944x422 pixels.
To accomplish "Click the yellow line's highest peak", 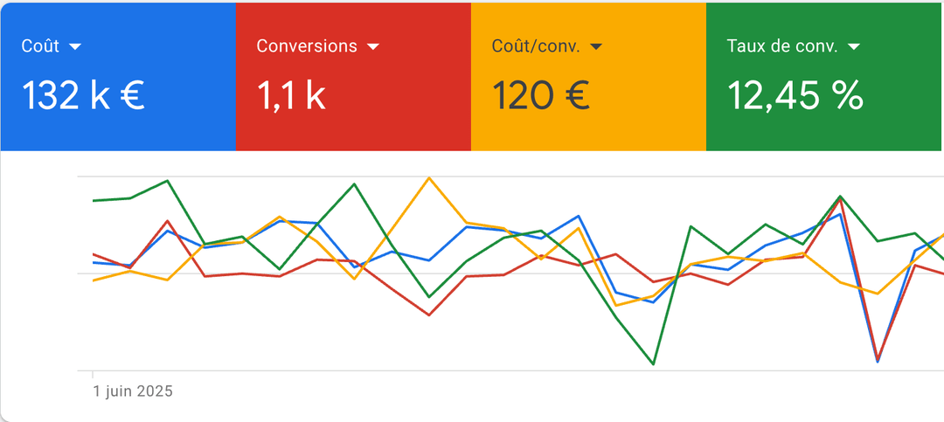I will [429, 177].
